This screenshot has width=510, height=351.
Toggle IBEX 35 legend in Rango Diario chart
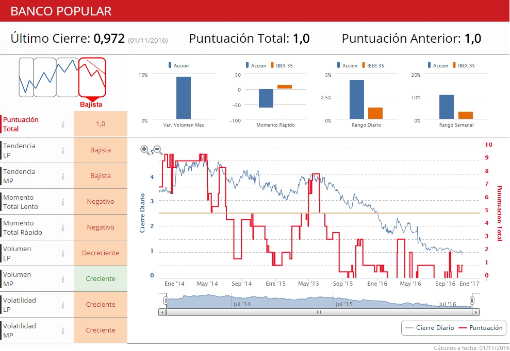(x=373, y=65)
